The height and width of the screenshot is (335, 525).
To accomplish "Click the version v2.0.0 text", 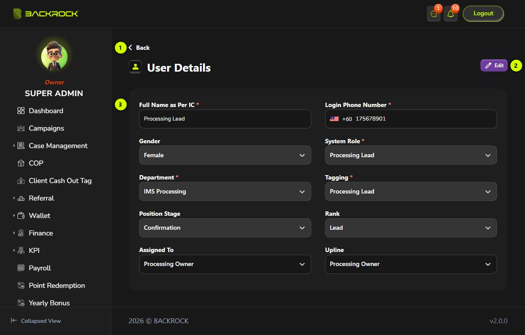I will click(x=498, y=321).
